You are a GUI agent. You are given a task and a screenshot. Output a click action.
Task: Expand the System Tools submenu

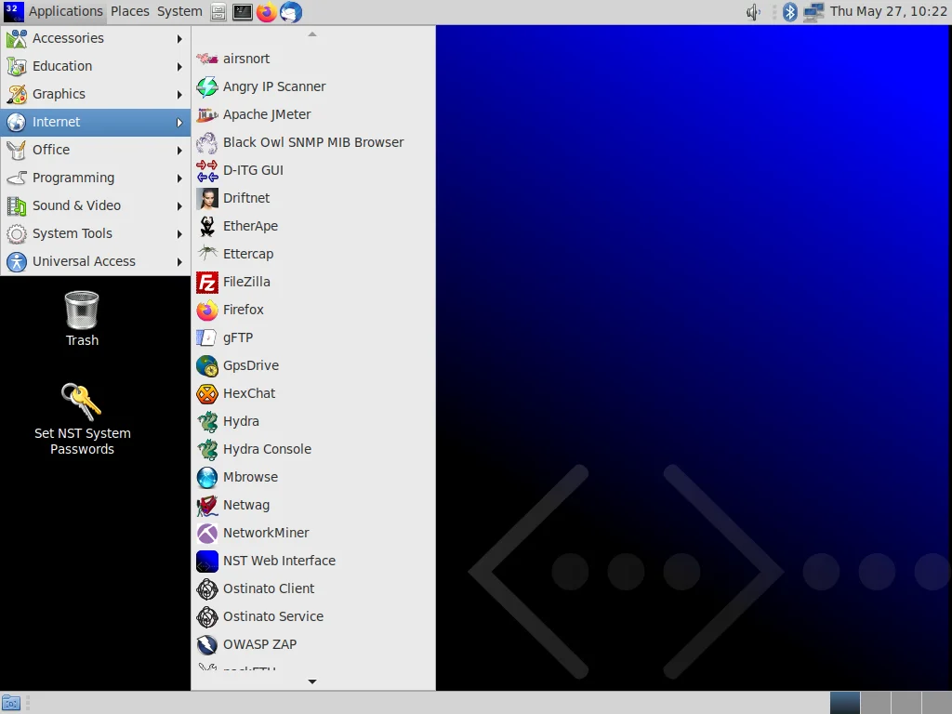click(x=96, y=233)
